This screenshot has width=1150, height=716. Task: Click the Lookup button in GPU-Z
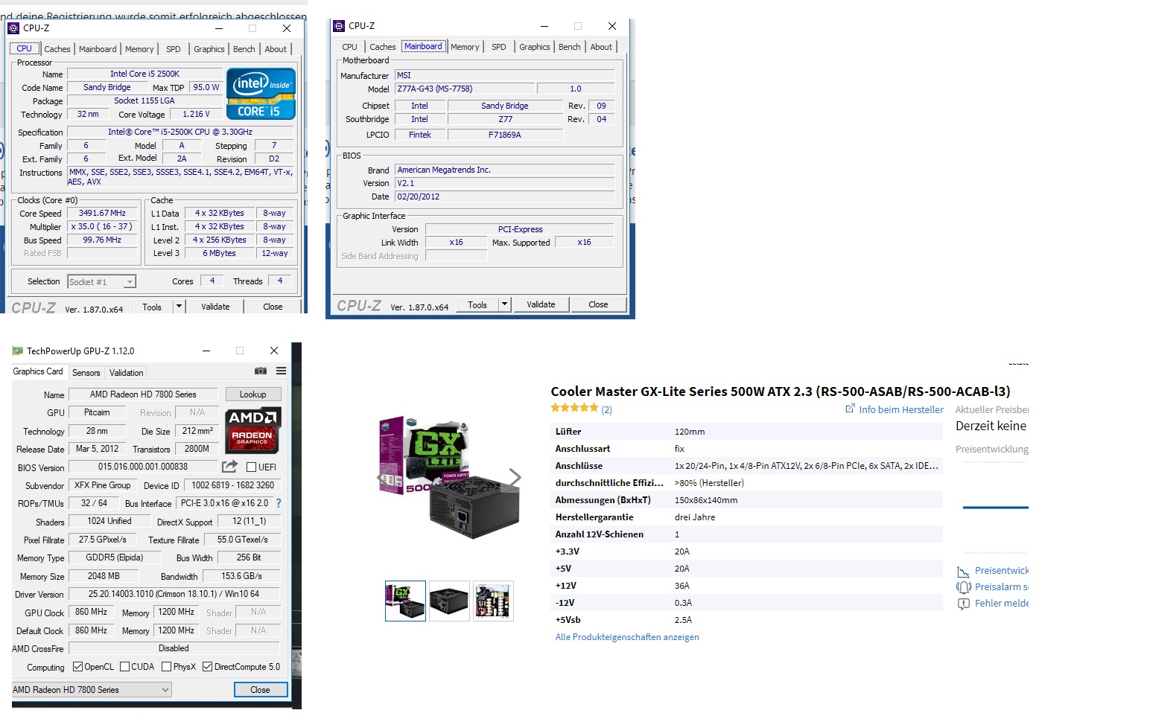[252, 394]
